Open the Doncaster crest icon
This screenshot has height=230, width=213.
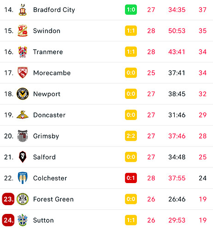coord(23,115)
